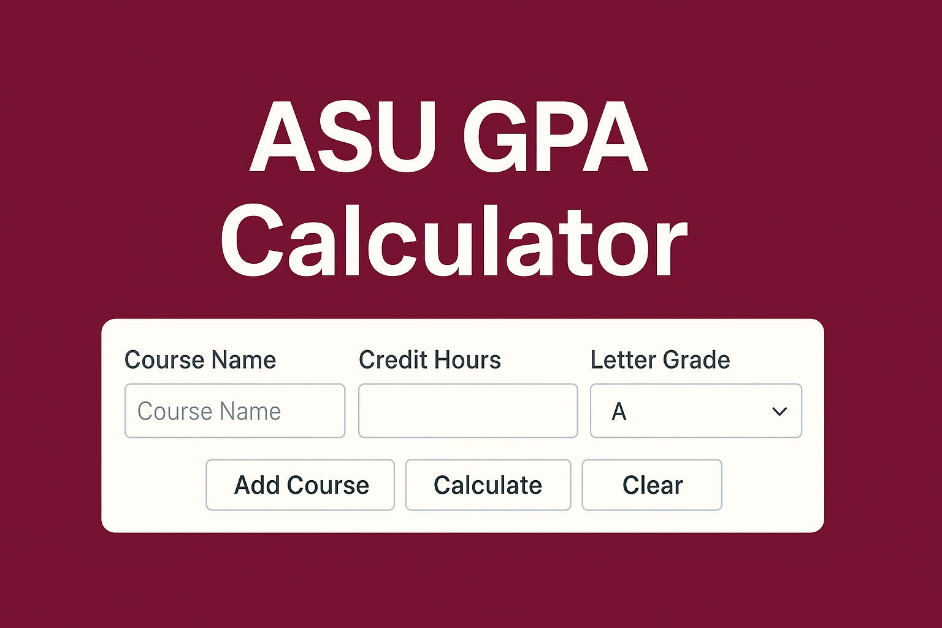This screenshot has height=628, width=942.
Task: Select the displayed grade value A
Action: tap(619, 412)
